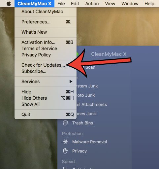The width and height of the screenshot is (159, 169).
Task: Click the Trash Bins bucket icon
Action: click(65, 123)
